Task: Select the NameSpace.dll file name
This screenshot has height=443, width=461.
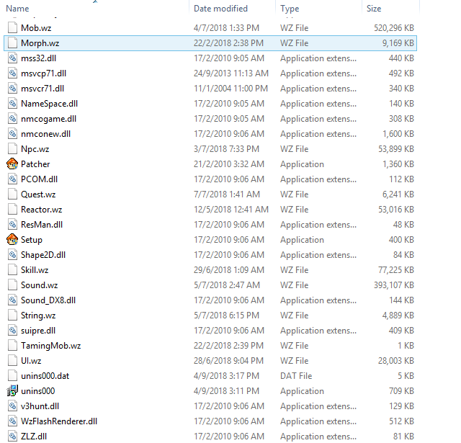Action: click(49, 104)
